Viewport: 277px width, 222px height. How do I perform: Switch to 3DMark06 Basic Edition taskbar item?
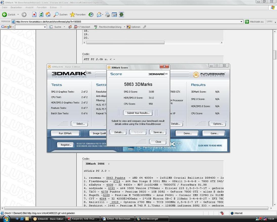[x=48, y=219]
